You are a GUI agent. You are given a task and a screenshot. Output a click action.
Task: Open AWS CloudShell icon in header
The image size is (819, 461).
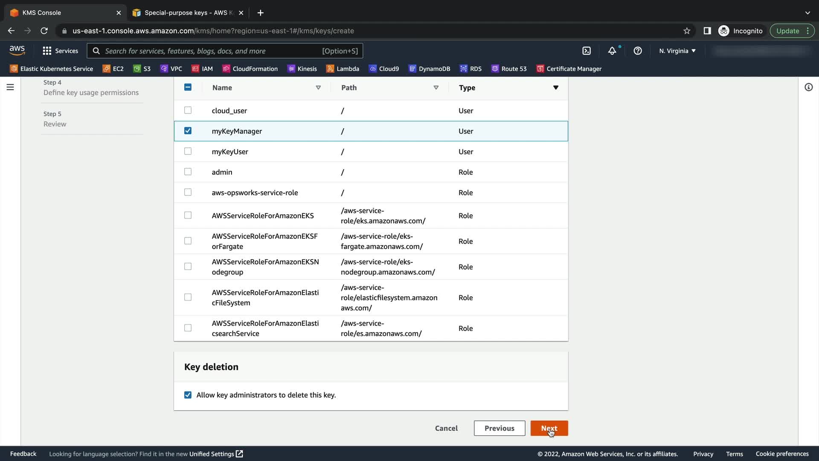pyautogui.click(x=587, y=51)
